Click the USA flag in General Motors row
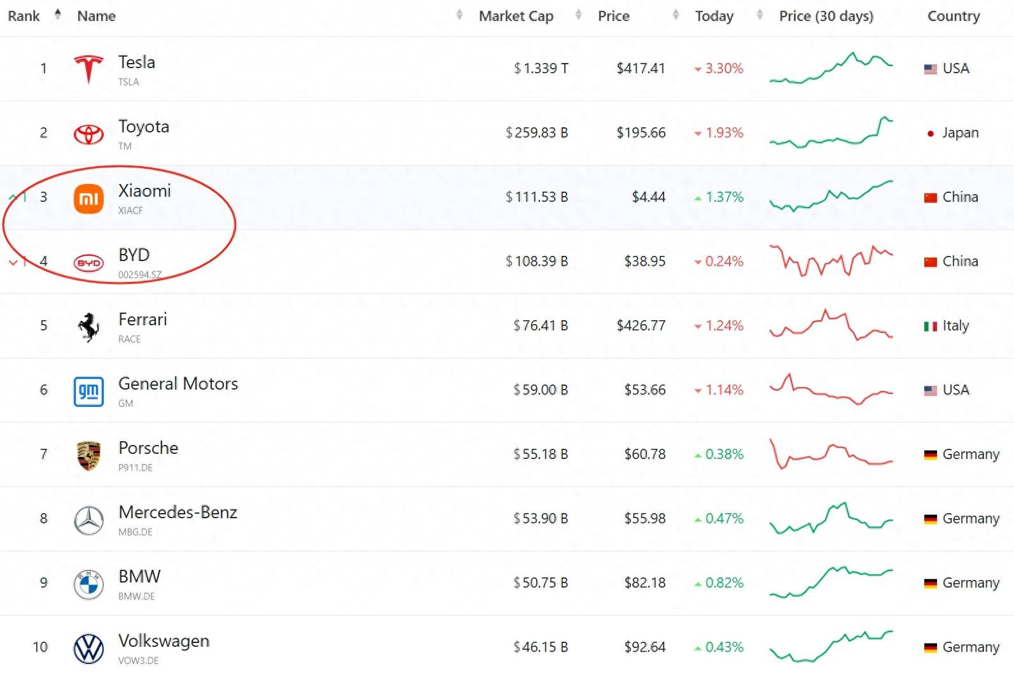 coord(930,390)
